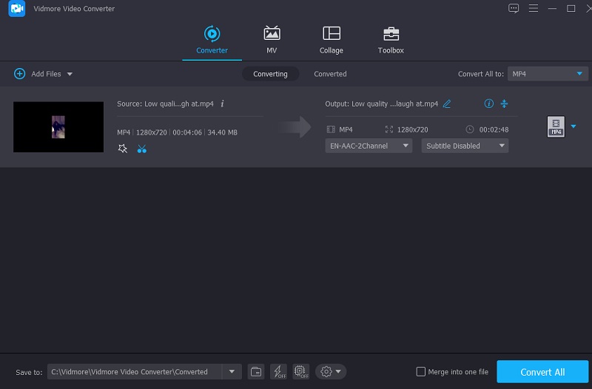This screenshot has width=592, height=389.
Task: Open the EN-AAC-2Channel audio dropdown
Action: tap(369, 146)
